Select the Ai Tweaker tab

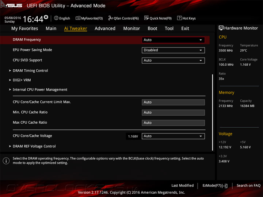[x=76, y=28]
